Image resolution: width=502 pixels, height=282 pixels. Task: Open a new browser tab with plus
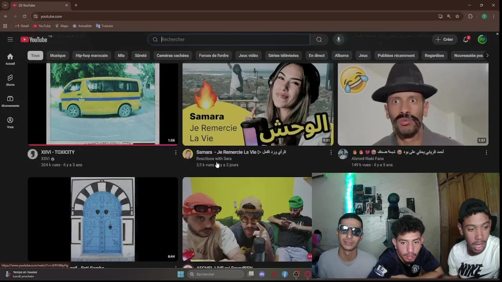coord(76,5)
